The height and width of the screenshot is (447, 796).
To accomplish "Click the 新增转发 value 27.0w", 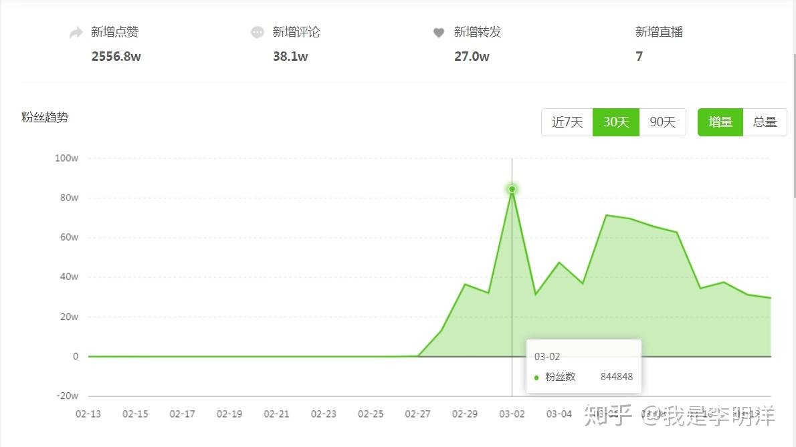I will tap(472, 56).
